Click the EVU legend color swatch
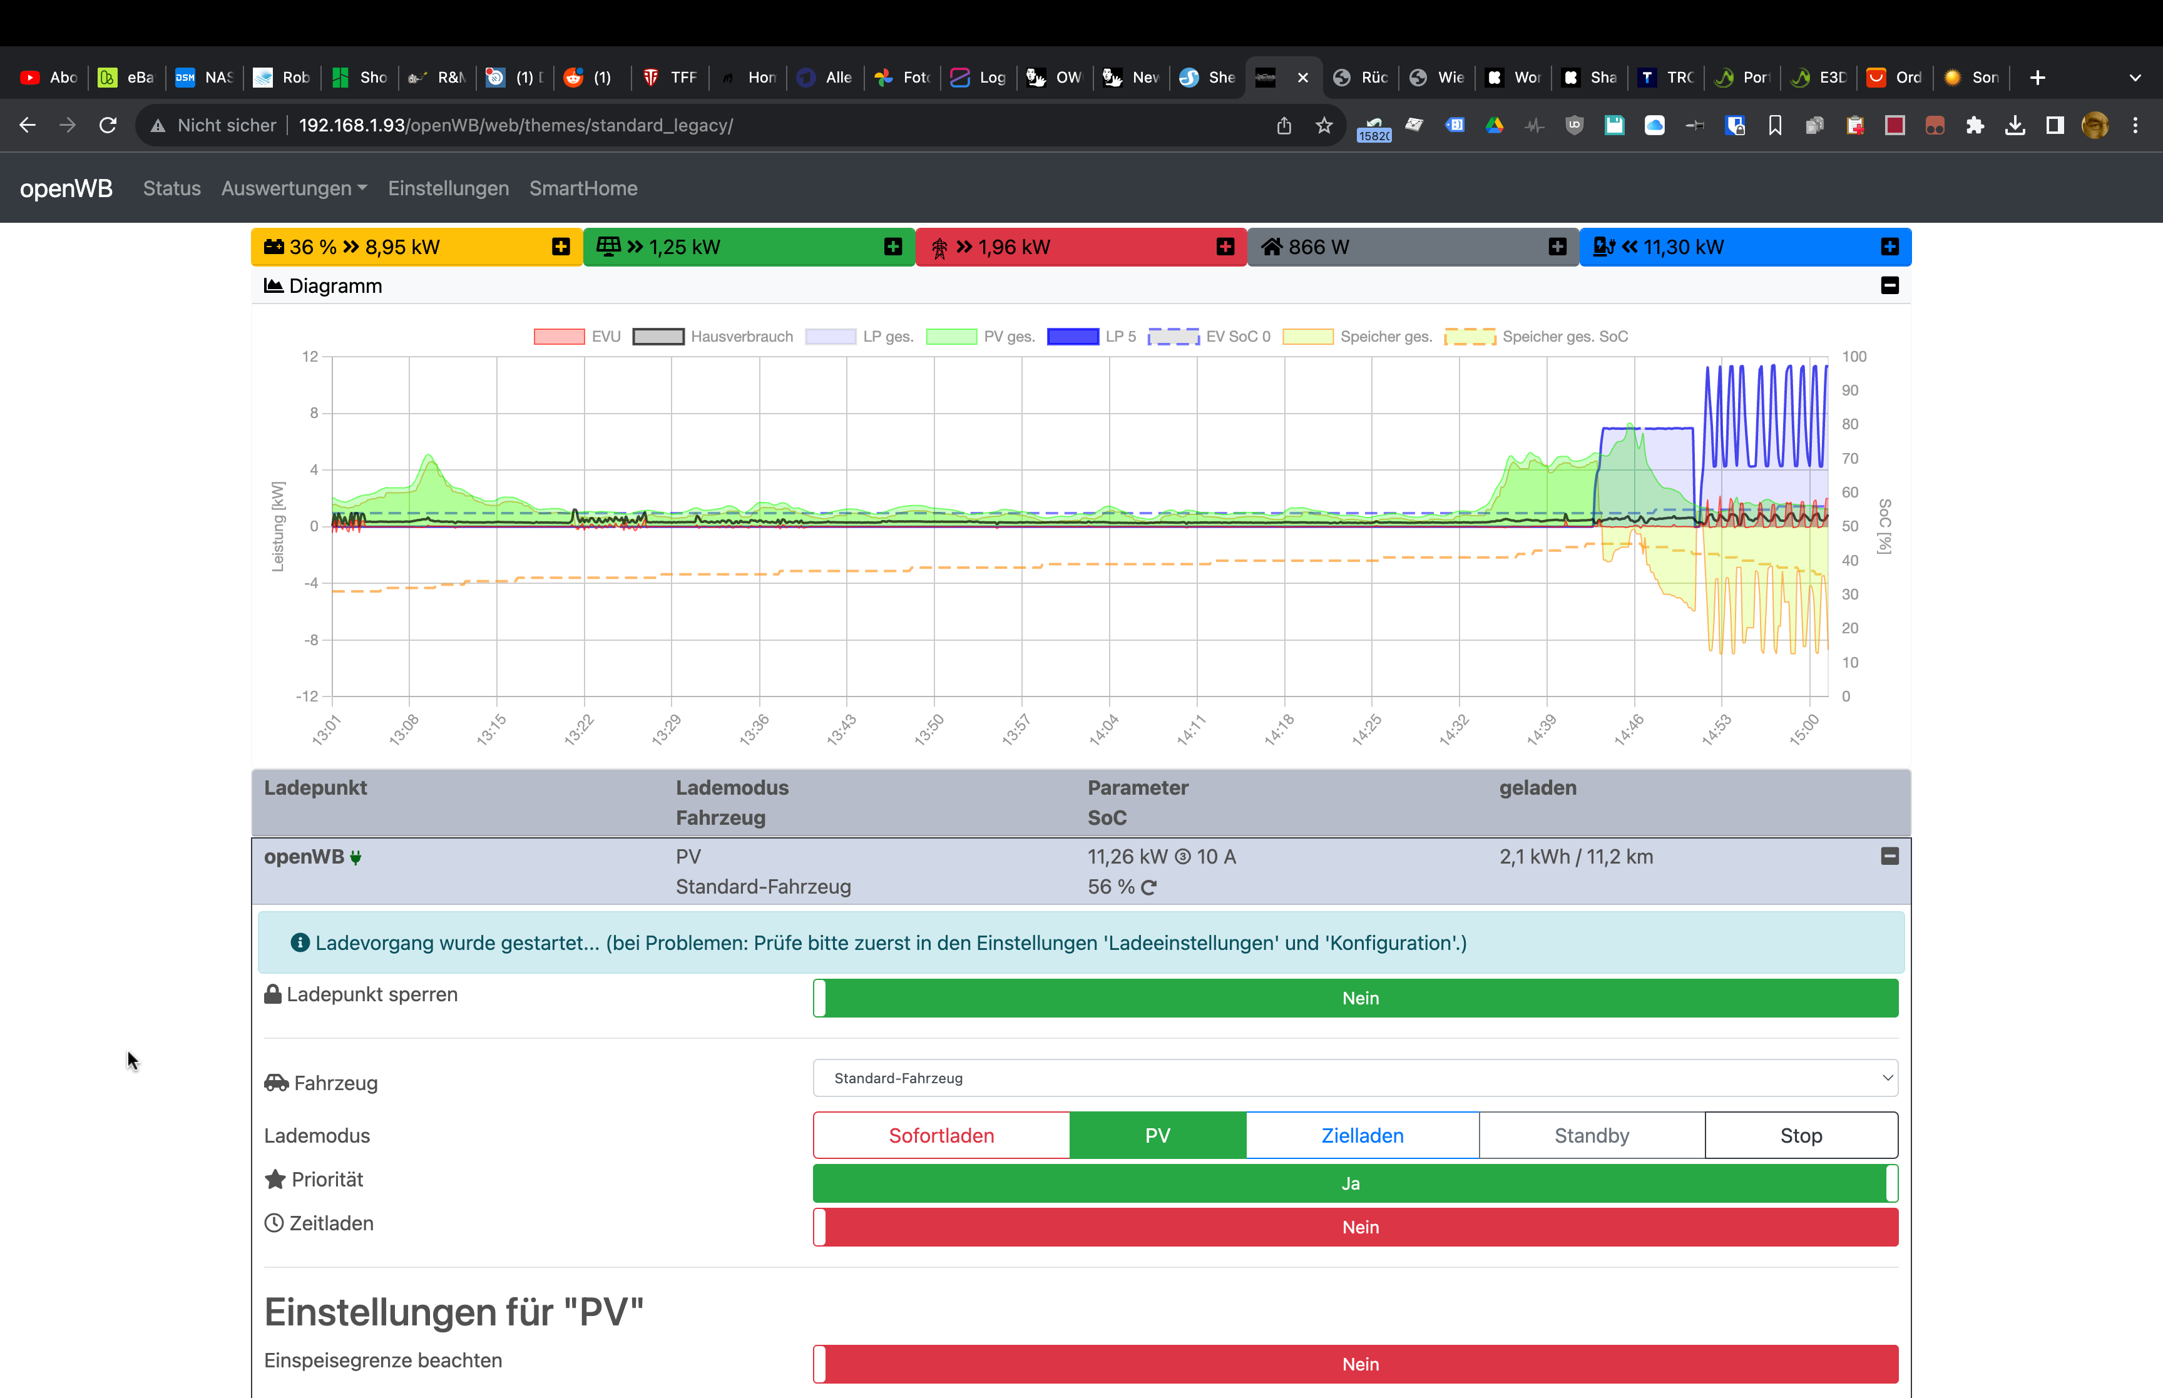 pyautogui.click(x=558, y=337)
